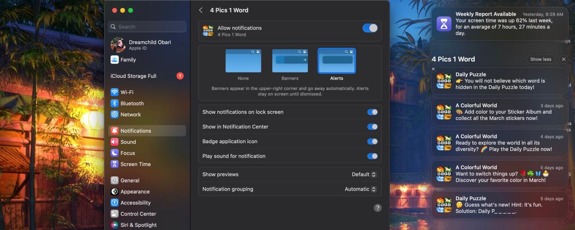Viewport: 575px width, 230px height.
Task: Open Accessibility icon in sidebar
Action: (x=115, y=203)
